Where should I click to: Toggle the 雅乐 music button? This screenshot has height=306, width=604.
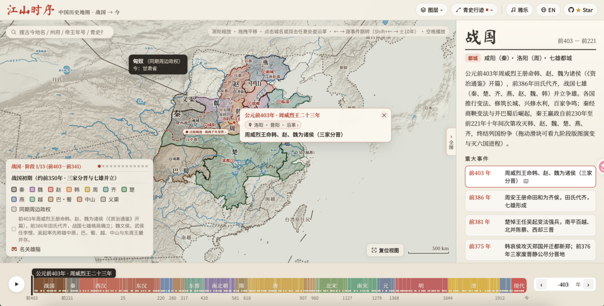pyautogui.click(x=519, y=10)
